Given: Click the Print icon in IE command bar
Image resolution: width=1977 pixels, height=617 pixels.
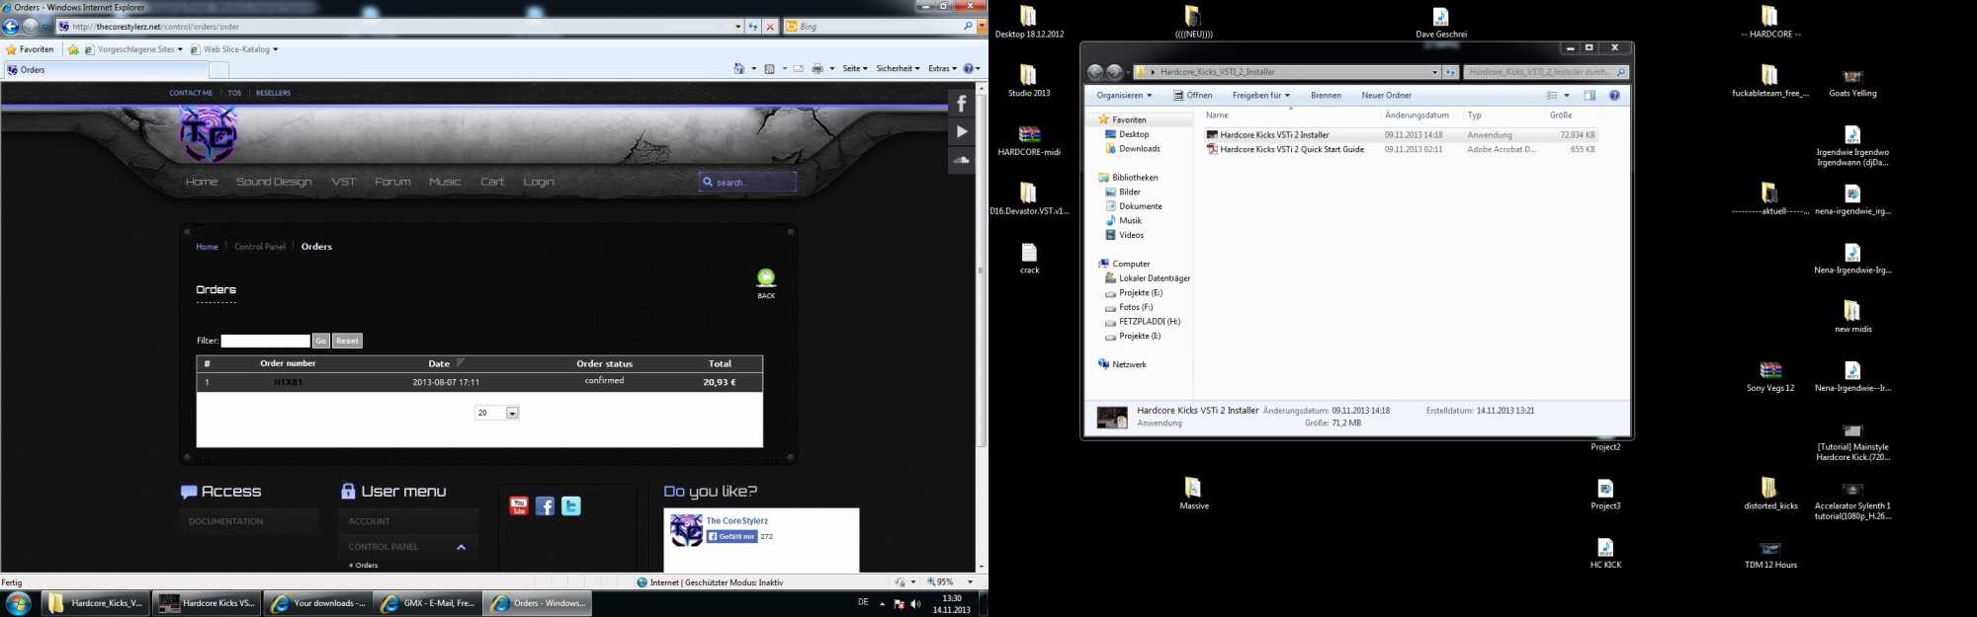Looking at the screenshot, I should 817,69.
